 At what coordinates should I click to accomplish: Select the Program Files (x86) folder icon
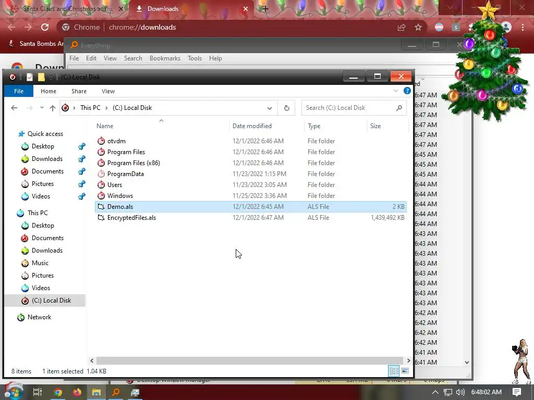101,162
